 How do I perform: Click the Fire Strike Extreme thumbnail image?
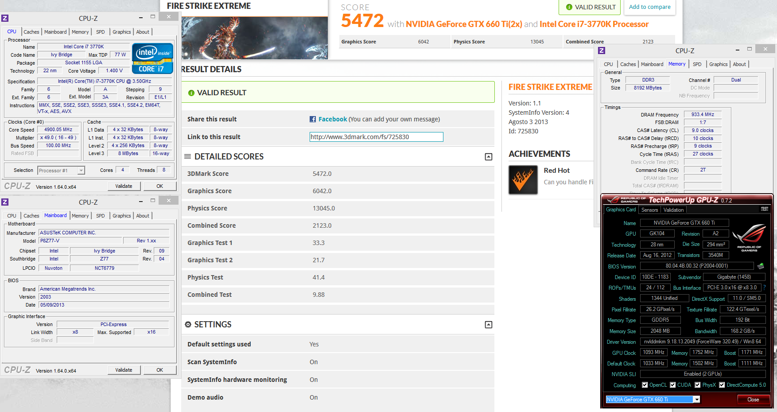click(255, 38)
